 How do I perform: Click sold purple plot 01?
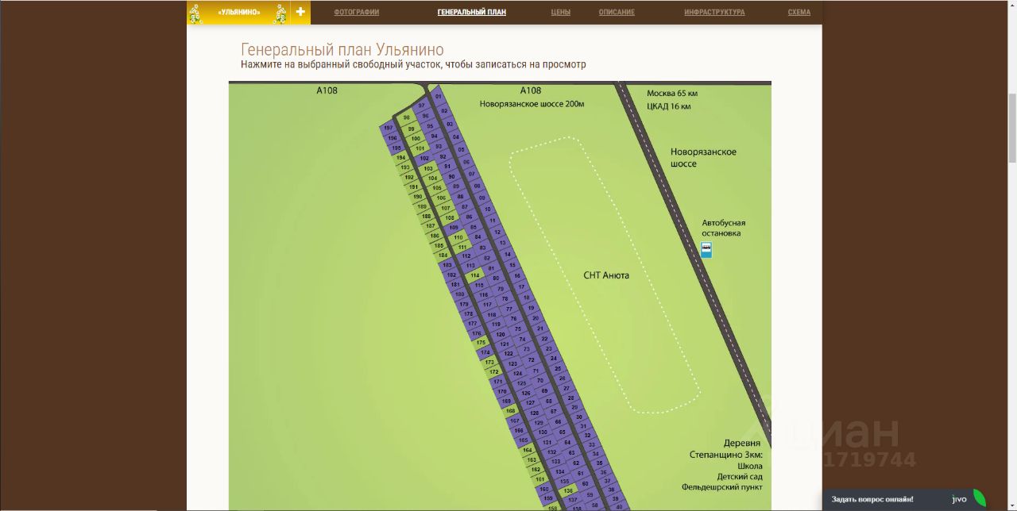[438, 96]
